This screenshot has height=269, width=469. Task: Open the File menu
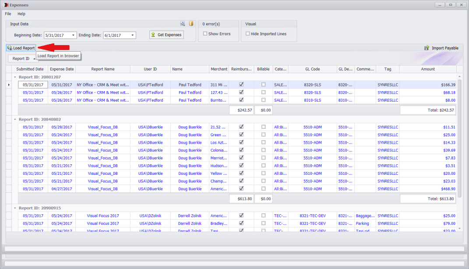tap(8, 14)
